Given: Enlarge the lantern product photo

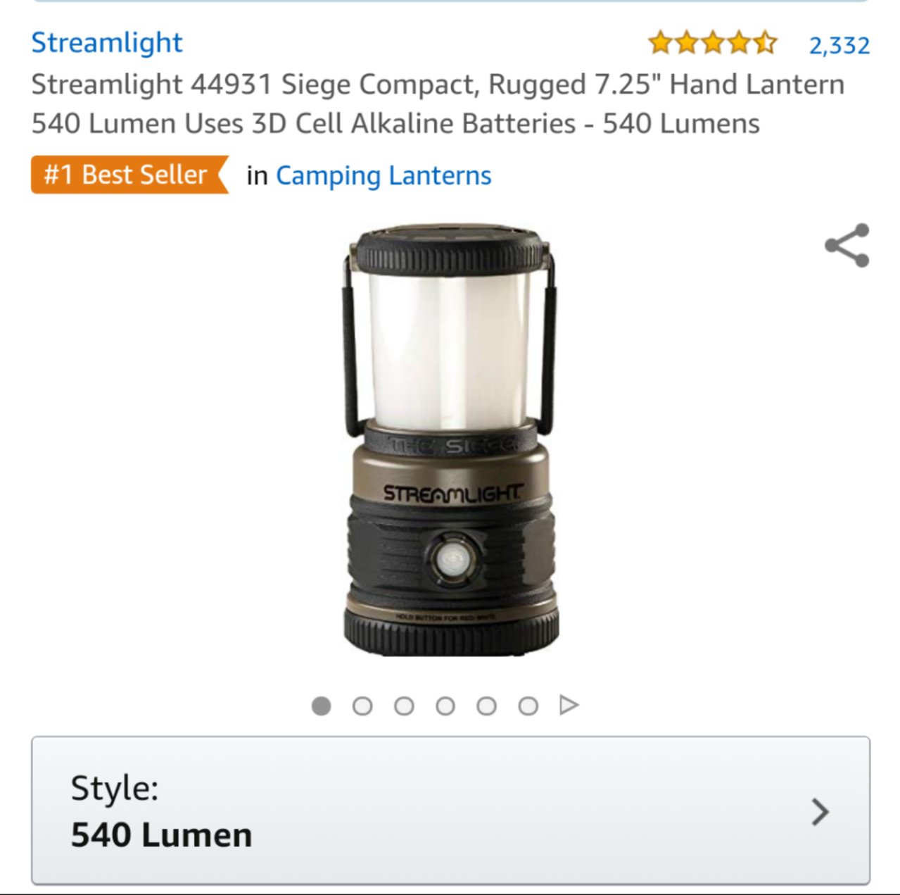Looking at the screenshot, I should [450, 441].
